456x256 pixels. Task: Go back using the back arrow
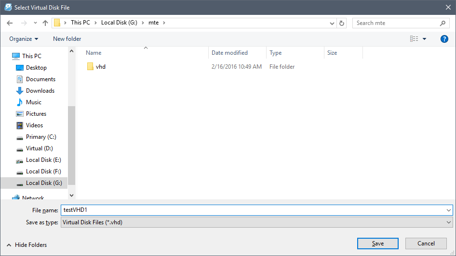tap(10, 23)
